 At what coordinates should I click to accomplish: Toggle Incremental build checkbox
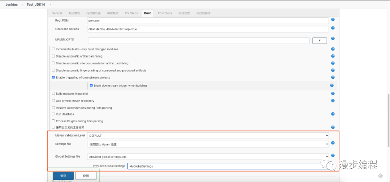[53, 49]
